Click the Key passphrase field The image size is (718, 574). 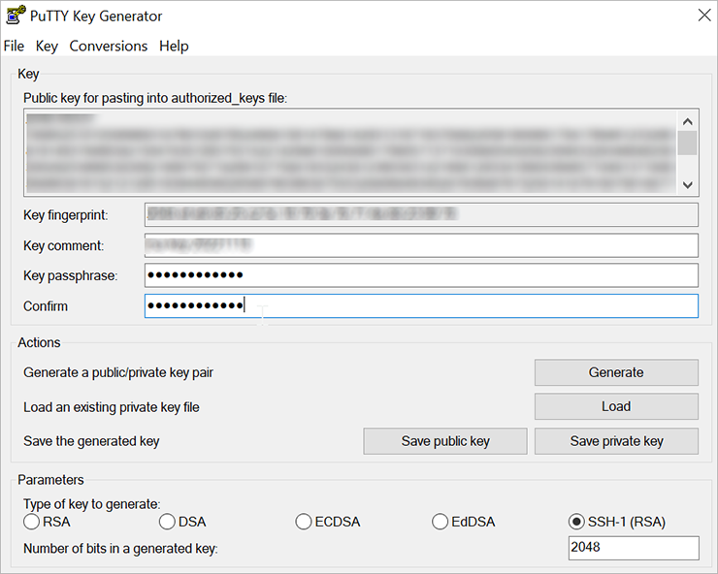point(421,275)
